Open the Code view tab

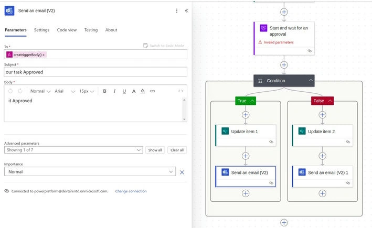(67, 30)
